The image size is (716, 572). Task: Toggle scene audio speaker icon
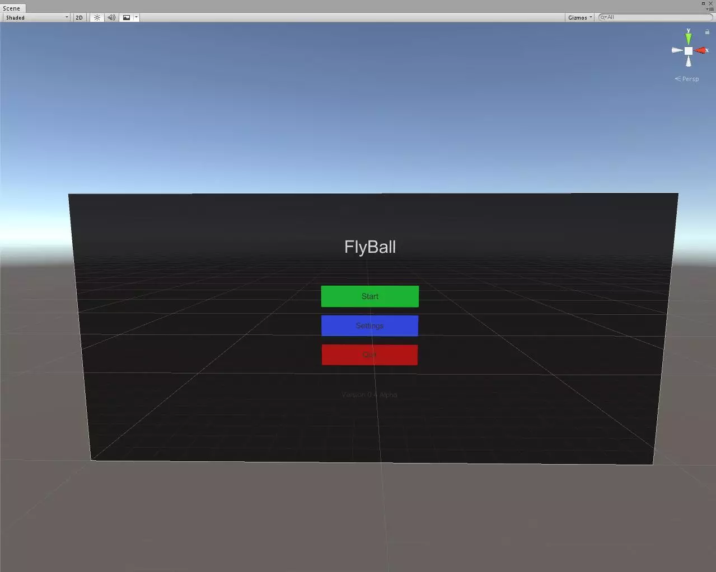111,17
